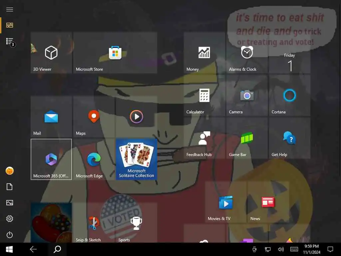Open the Candy Crush game tile

[x=51, y=223]
